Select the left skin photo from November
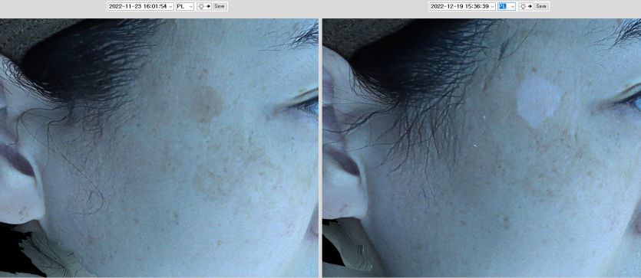641x278 pixels. pyautogui.click(x=159, y=148)
